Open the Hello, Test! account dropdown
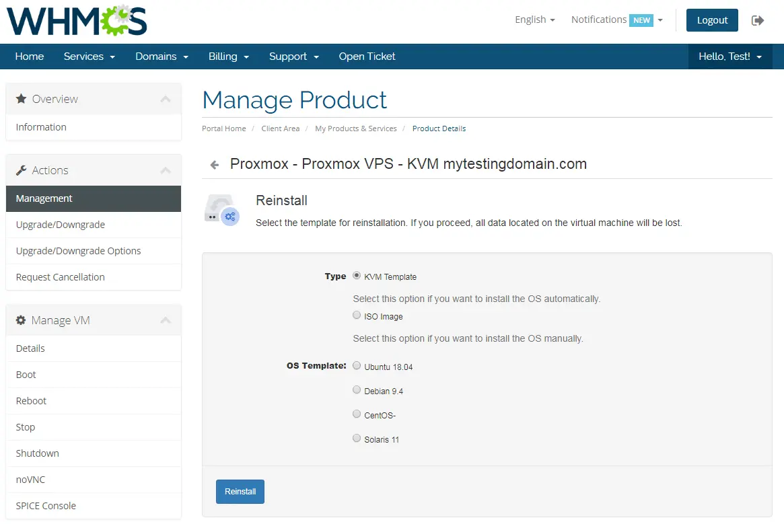The height and width of the screenshot is (524, 784). point(730,57)
